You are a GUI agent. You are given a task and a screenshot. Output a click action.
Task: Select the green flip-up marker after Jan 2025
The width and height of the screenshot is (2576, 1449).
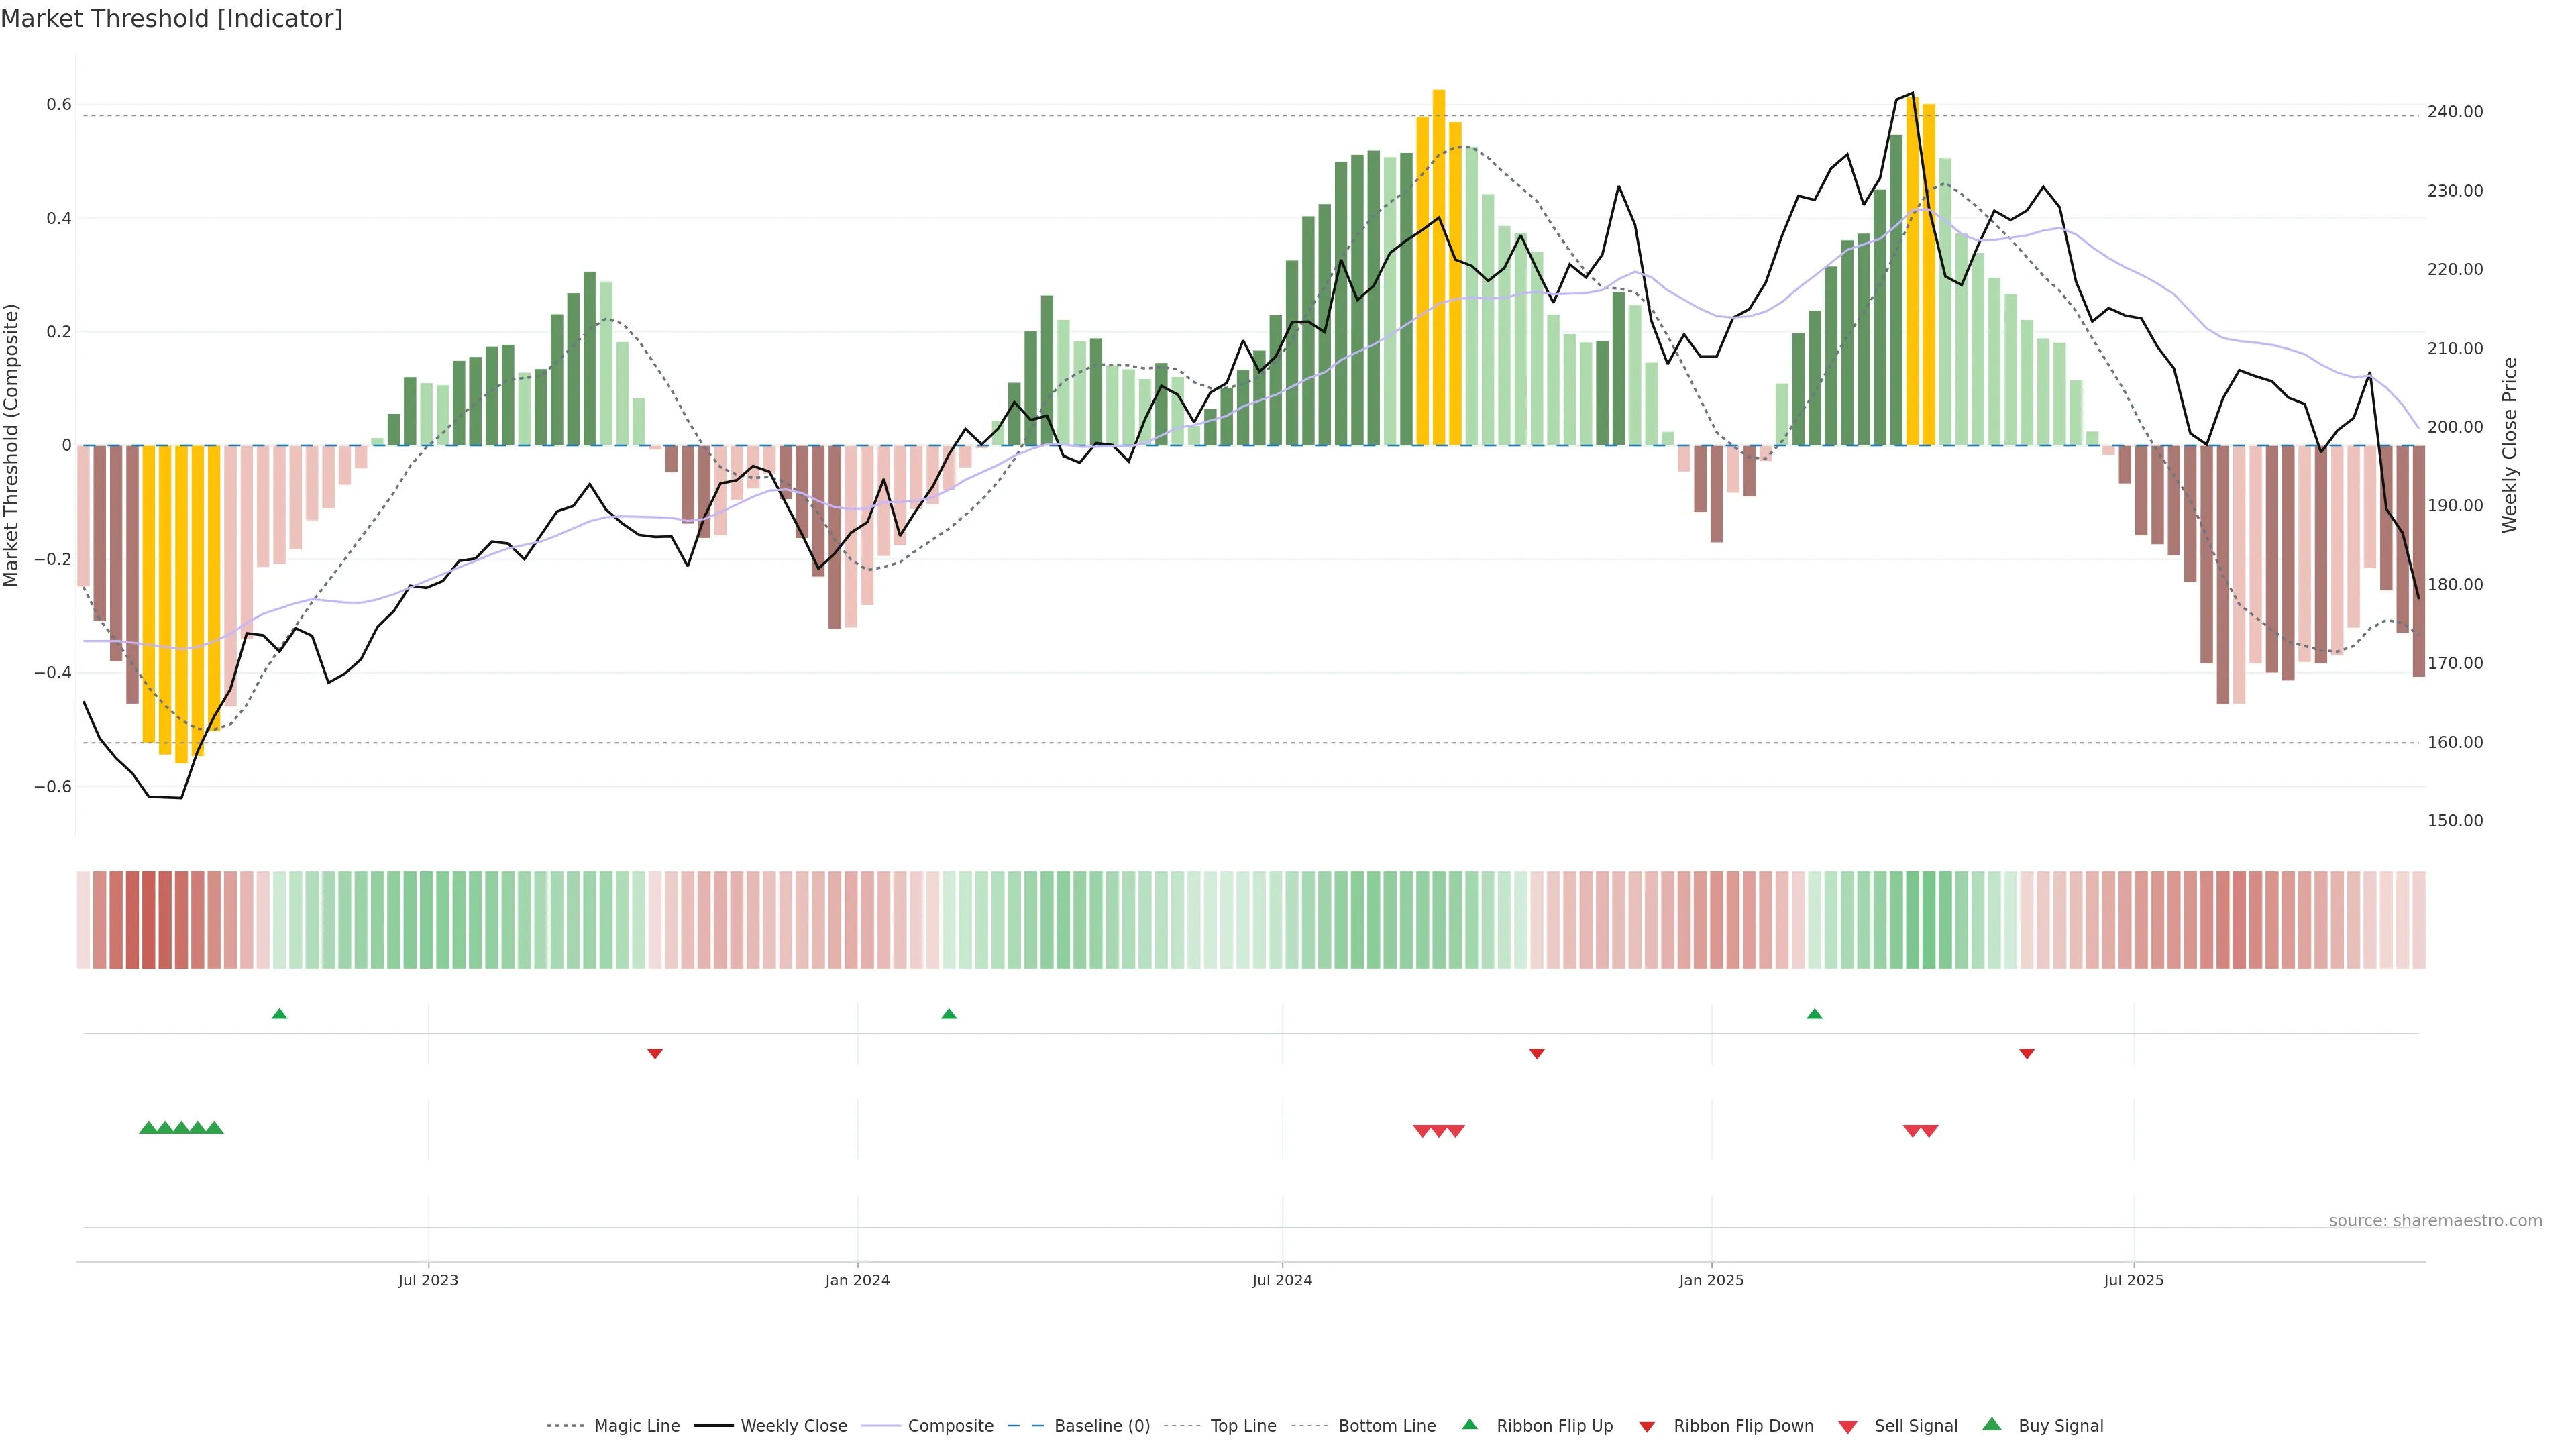click(1815, 1014)
